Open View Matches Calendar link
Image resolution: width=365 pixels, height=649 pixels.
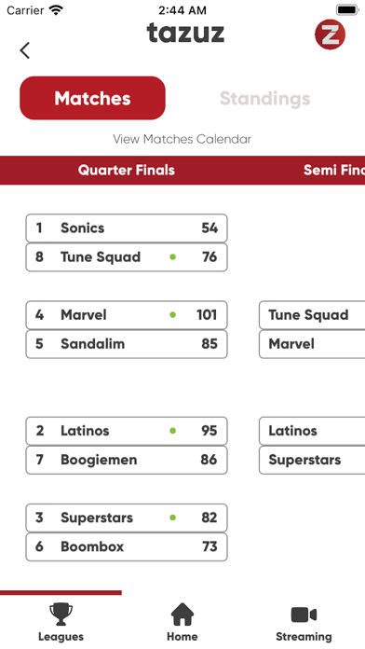point(182,139)
